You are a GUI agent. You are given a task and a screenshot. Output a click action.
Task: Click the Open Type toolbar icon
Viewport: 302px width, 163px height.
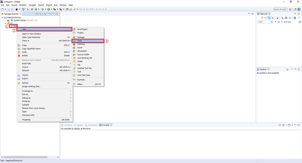pos(67,9)
